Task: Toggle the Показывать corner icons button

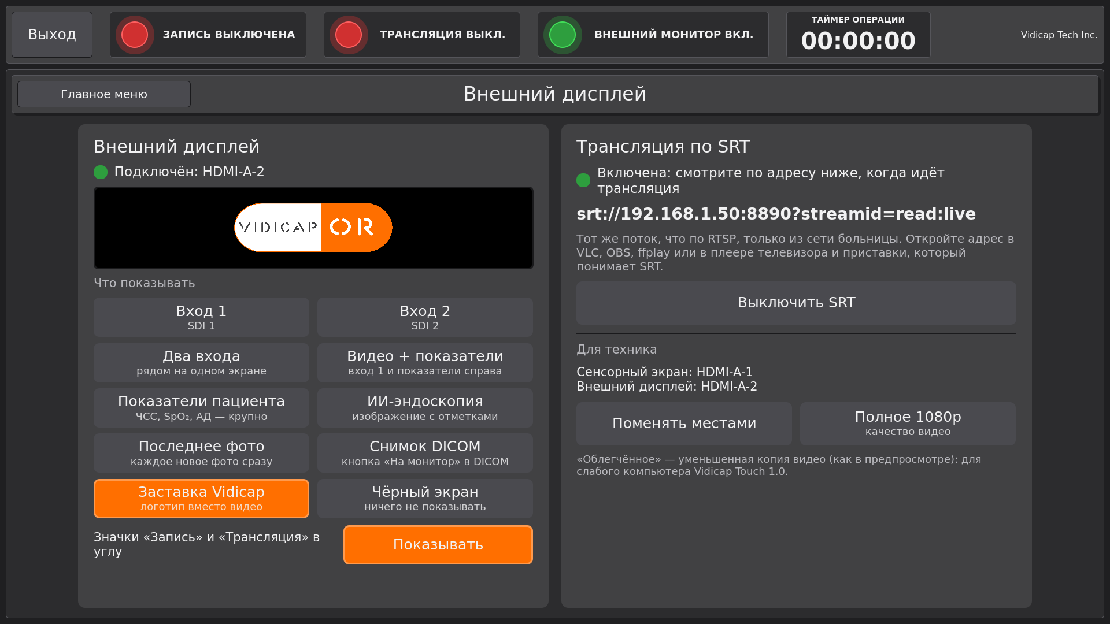Action: click(x=438, y=545)
